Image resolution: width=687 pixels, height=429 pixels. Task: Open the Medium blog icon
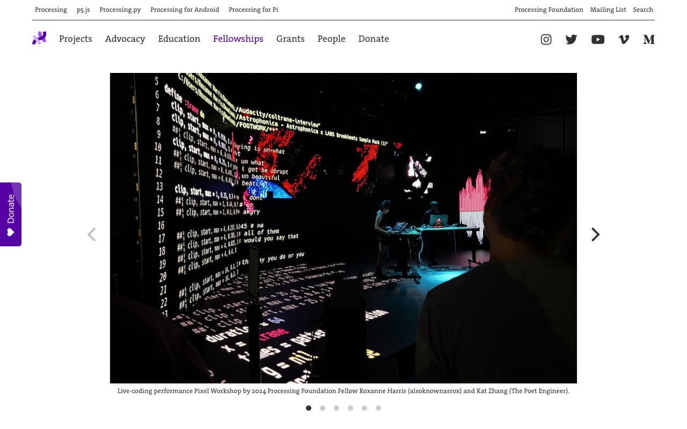pos(649,39)
